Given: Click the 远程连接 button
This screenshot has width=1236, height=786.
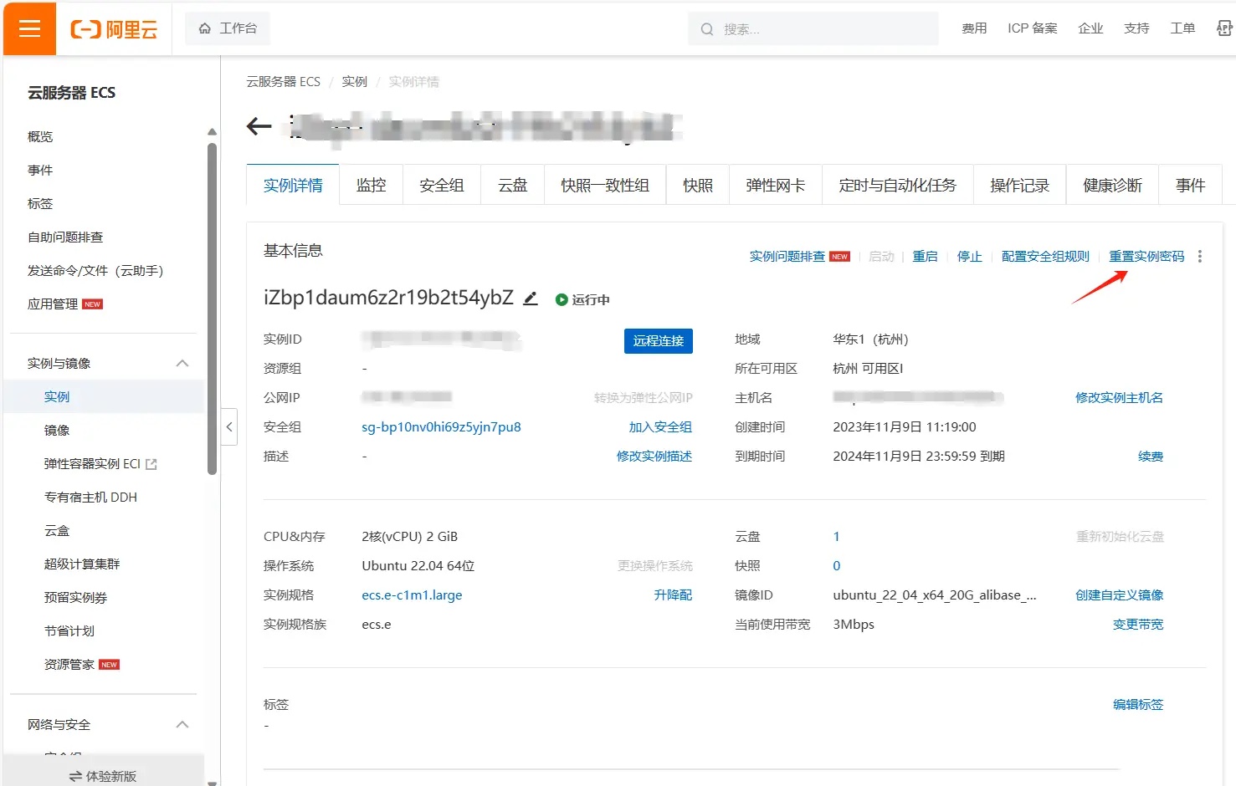Looking at the screenshot, I should point(658,341).
